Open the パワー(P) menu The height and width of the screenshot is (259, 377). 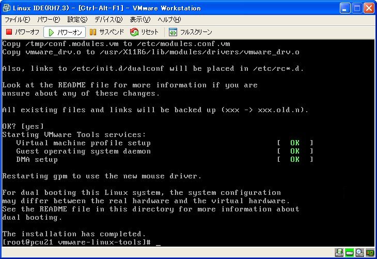click(49, 20)
